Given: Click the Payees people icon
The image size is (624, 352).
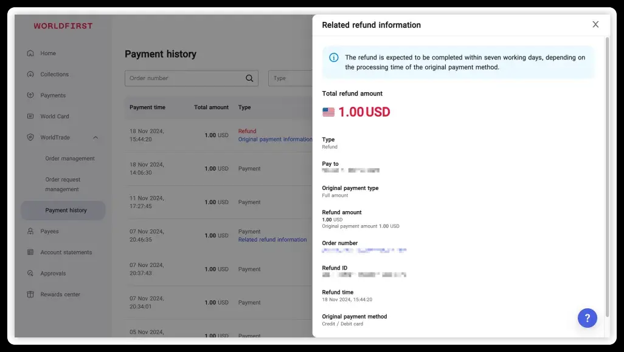Looking at the screenshot, I should pyautogui.click(x=30, y=231).
